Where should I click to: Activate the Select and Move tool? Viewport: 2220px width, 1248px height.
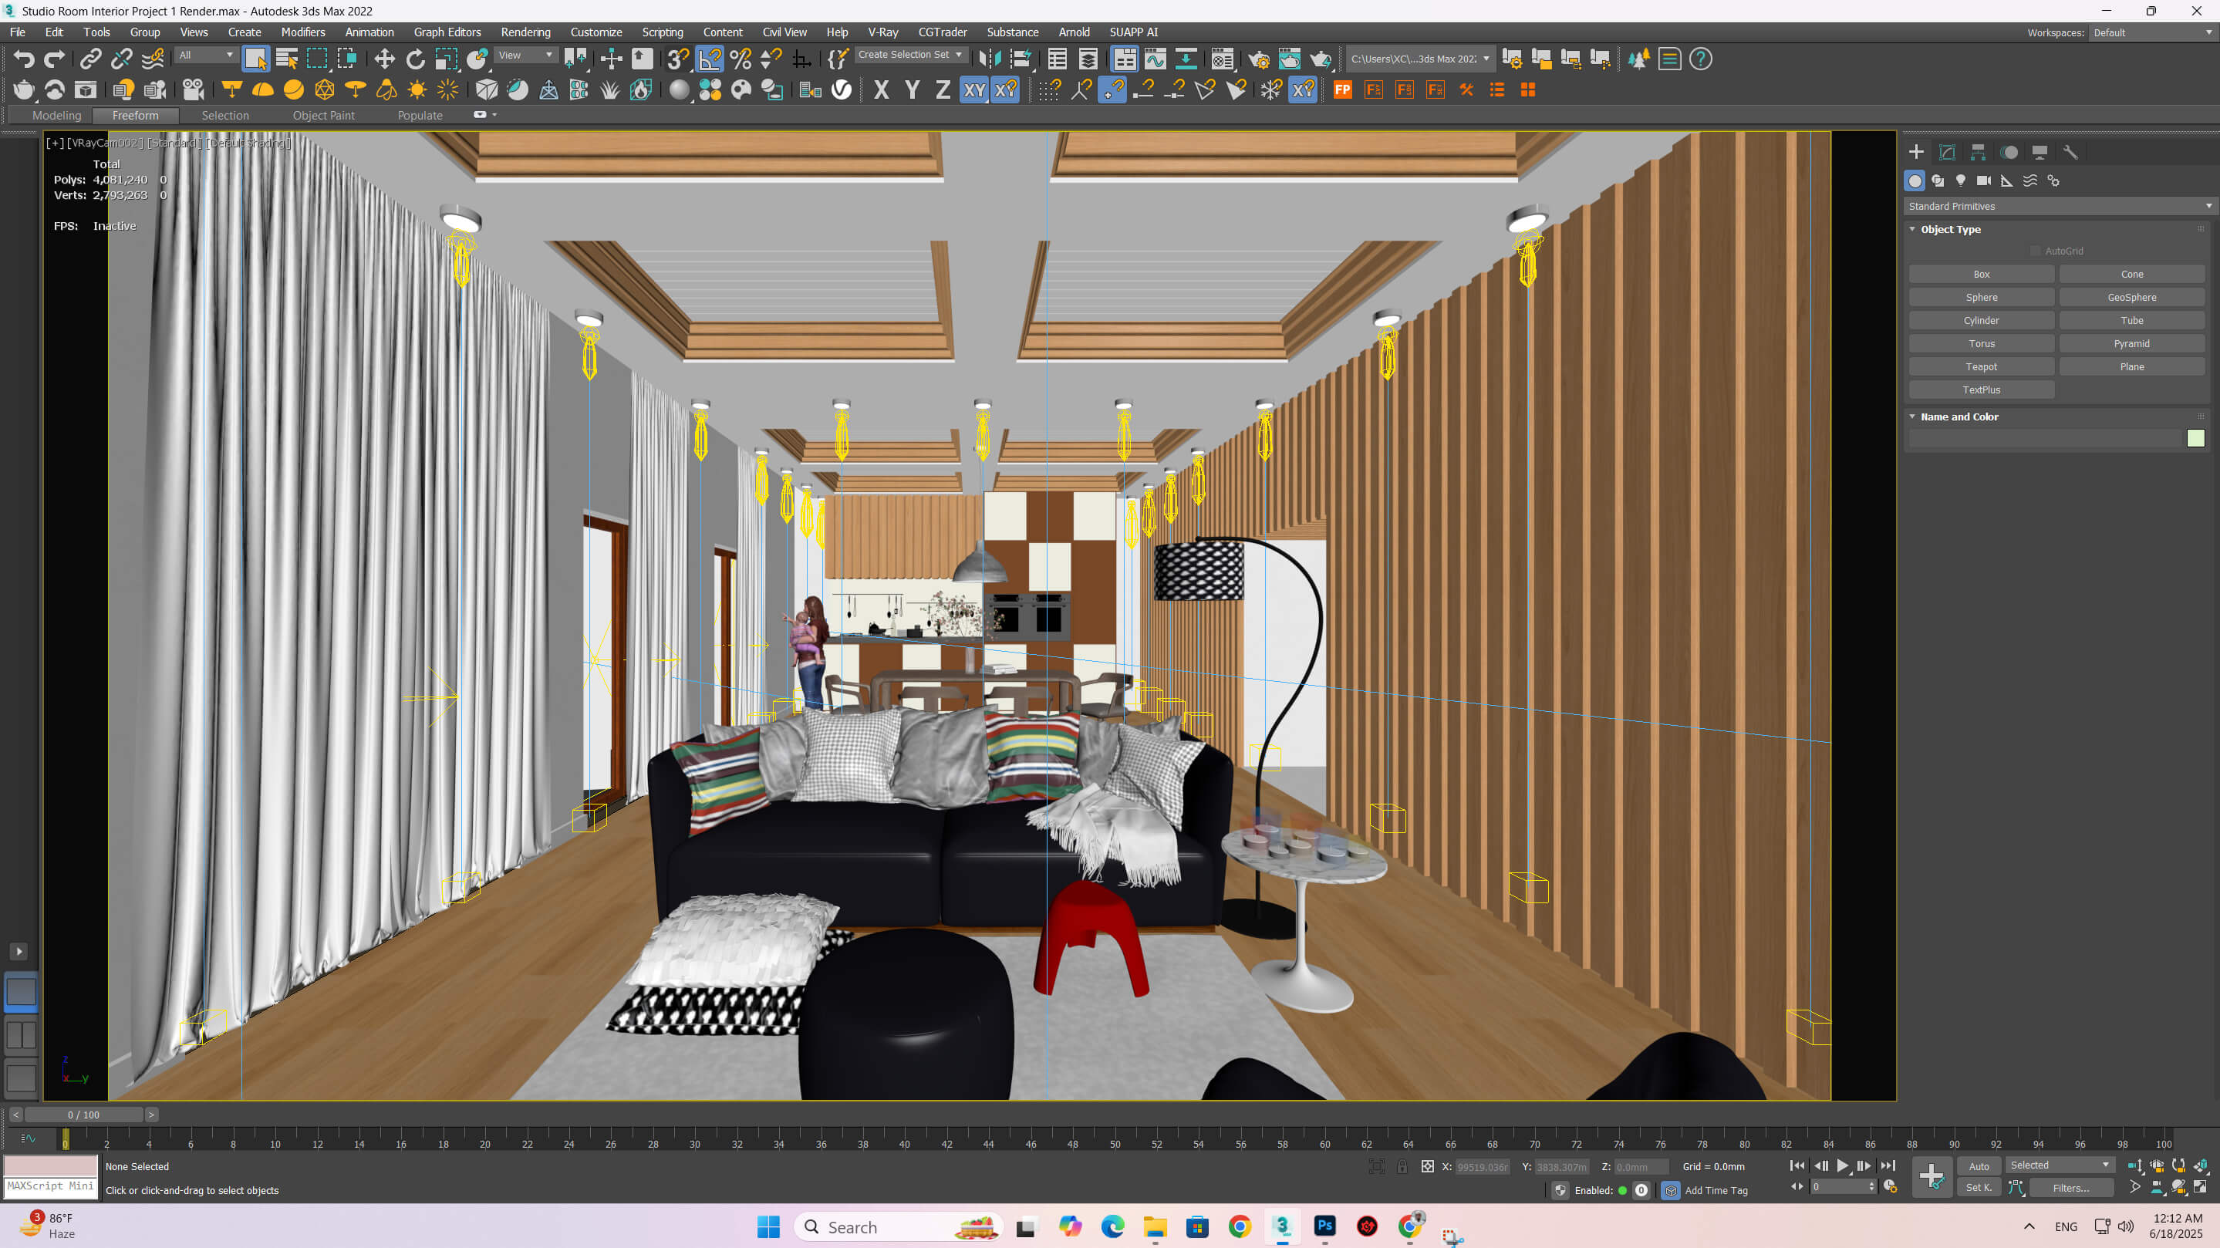pos(384,59)
